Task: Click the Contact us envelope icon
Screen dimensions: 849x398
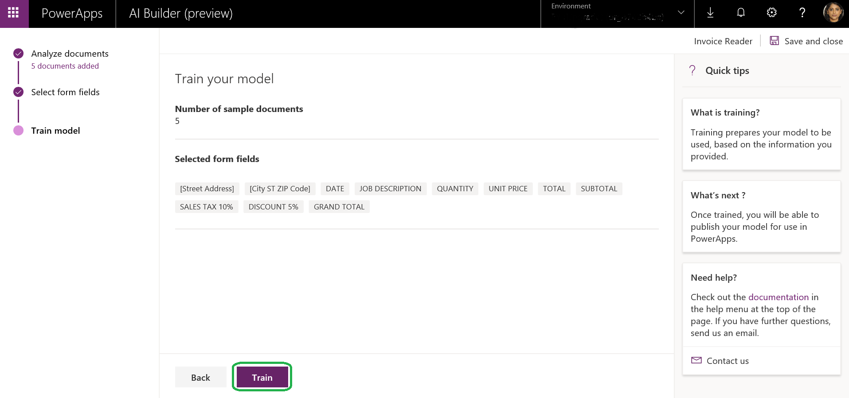Action: tap(696, 360)
